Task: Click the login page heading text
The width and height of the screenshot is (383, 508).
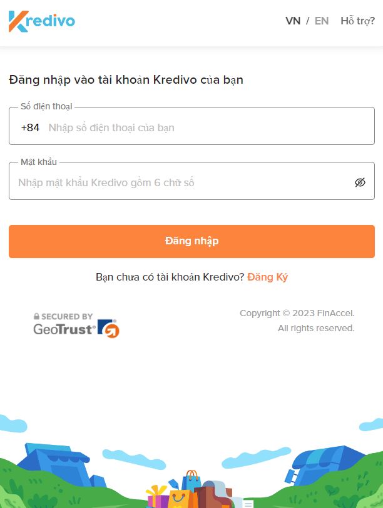Action: [126, 80]
